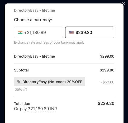Click the ₹21,180.89 INR dotted link
128x123 pixels.
tap(42, 109)
